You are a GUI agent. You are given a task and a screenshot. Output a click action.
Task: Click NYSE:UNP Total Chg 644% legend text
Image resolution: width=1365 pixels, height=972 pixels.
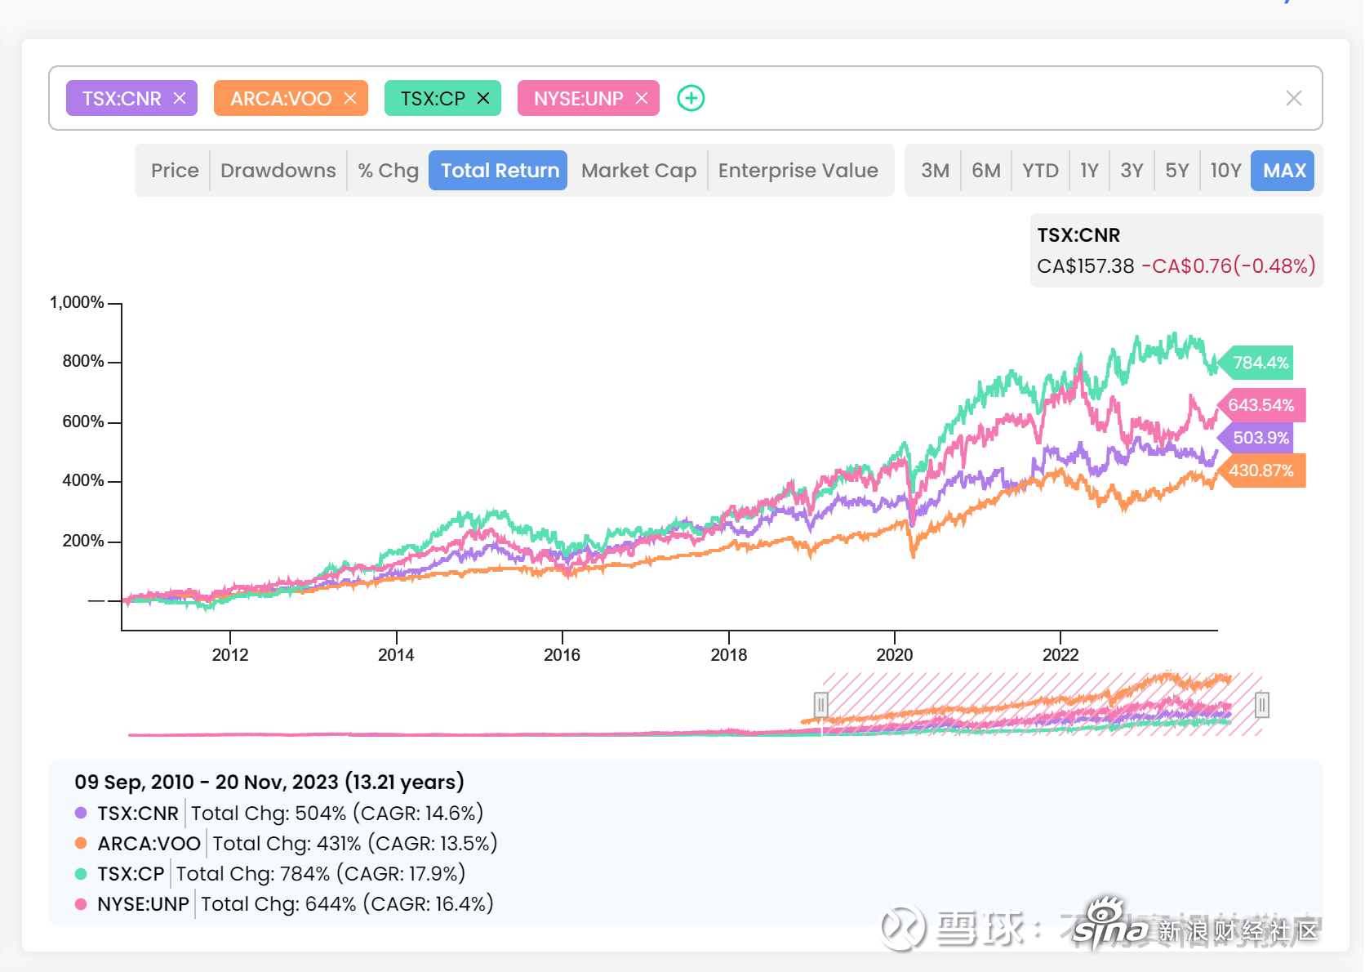pyautogui.click(x=348, y=903)
